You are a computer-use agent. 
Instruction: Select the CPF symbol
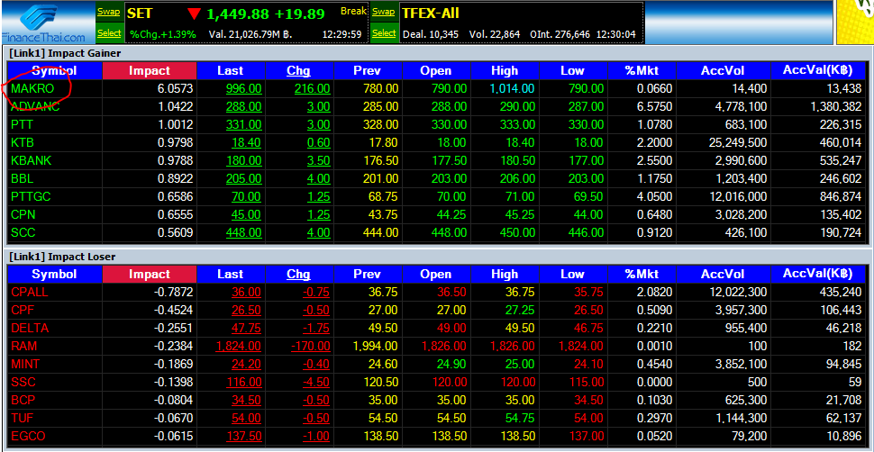[x=23, y=310]
